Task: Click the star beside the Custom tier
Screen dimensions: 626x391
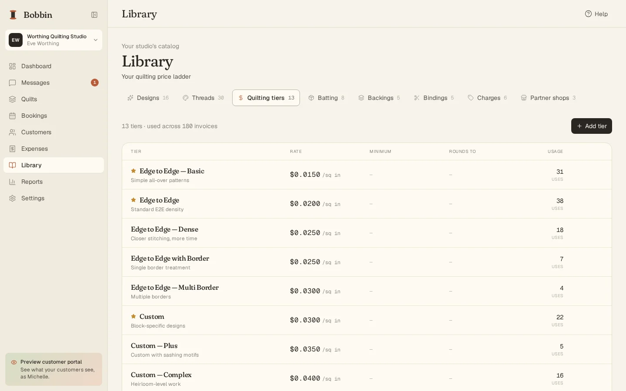Action: point(133,316)
